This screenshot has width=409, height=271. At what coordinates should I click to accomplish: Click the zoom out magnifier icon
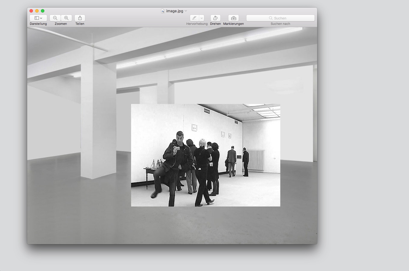tap(55, 18)
